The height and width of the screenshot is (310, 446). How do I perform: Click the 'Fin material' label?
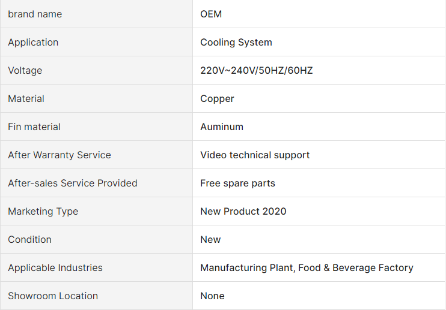(x=34, y=127)
